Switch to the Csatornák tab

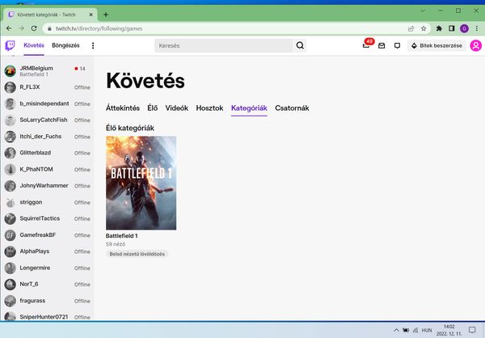294,108
